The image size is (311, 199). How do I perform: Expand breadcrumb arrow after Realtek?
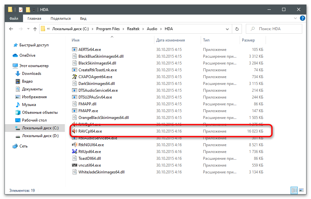143,29
